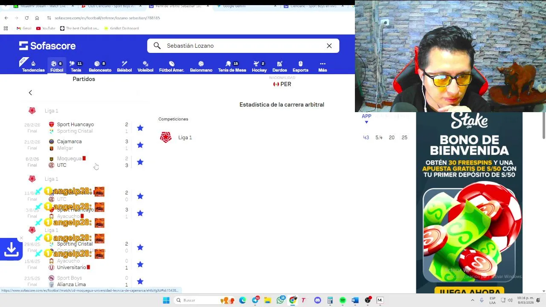Open the Tendencias sports section

[33, 66]
